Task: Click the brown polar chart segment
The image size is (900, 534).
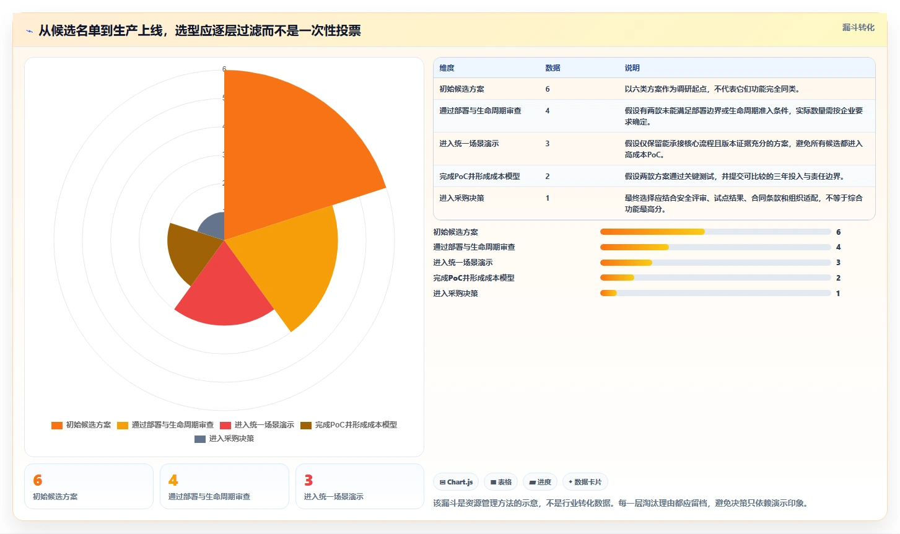Action: [x=192, y=254]
